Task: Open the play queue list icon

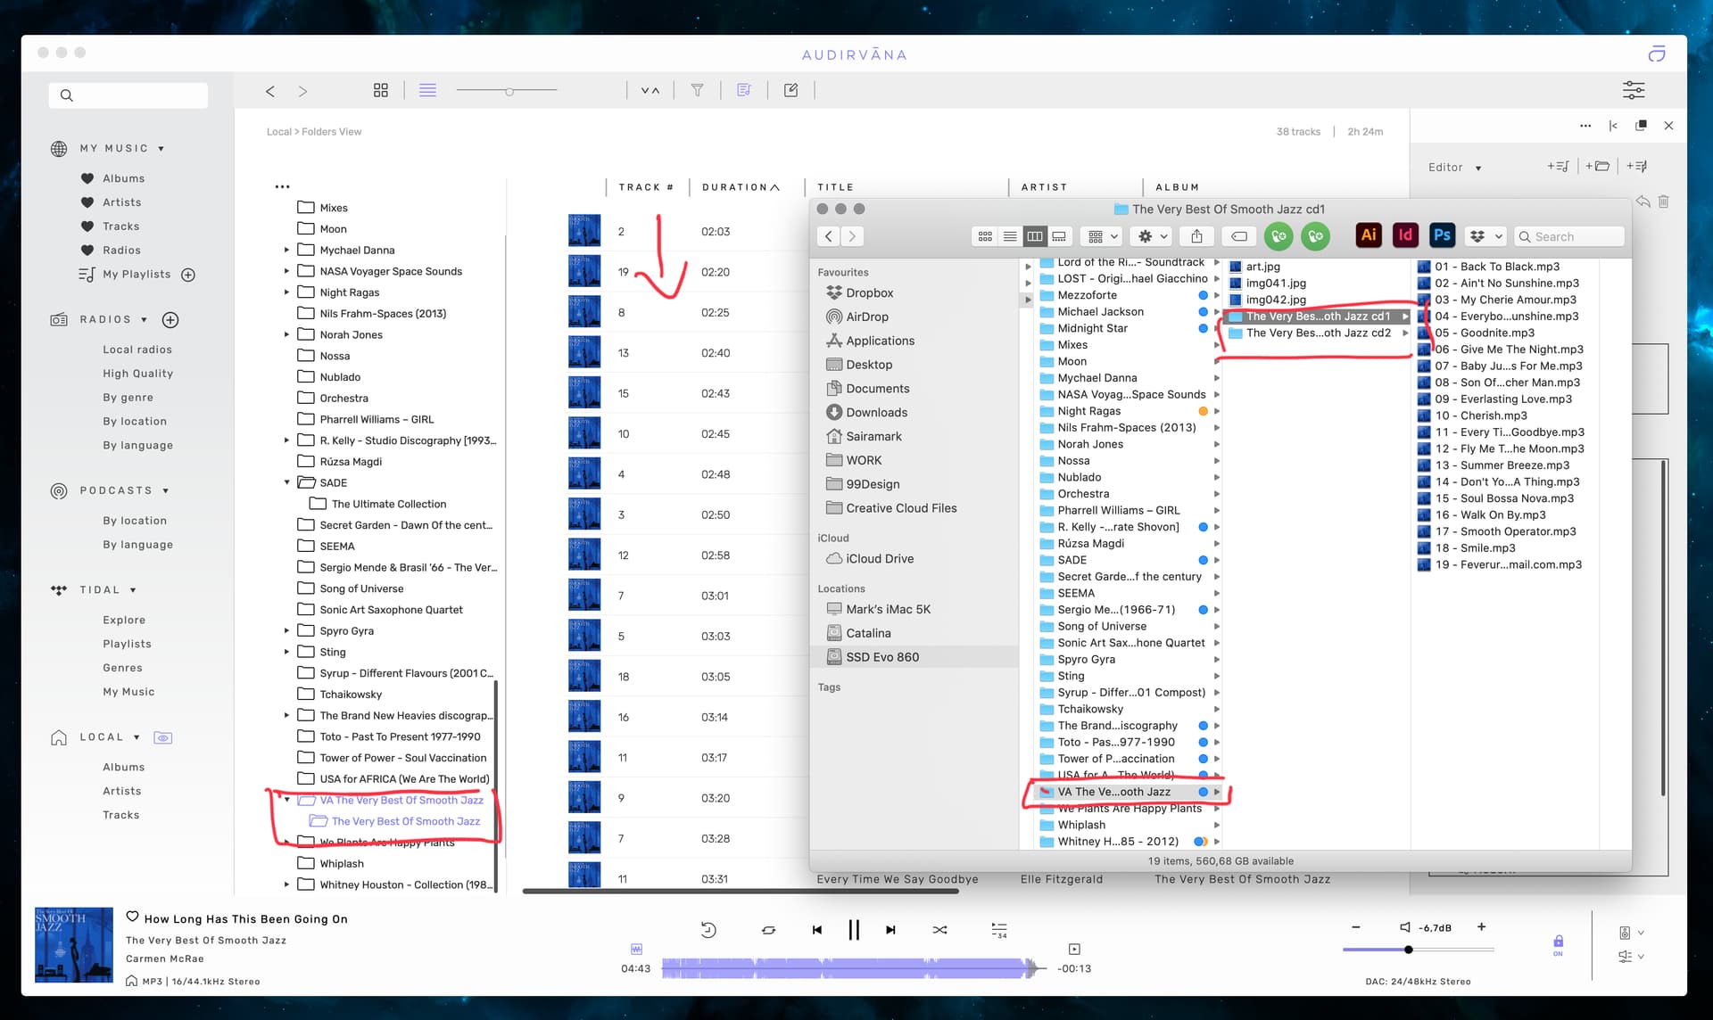Action: tap(999, 930)
